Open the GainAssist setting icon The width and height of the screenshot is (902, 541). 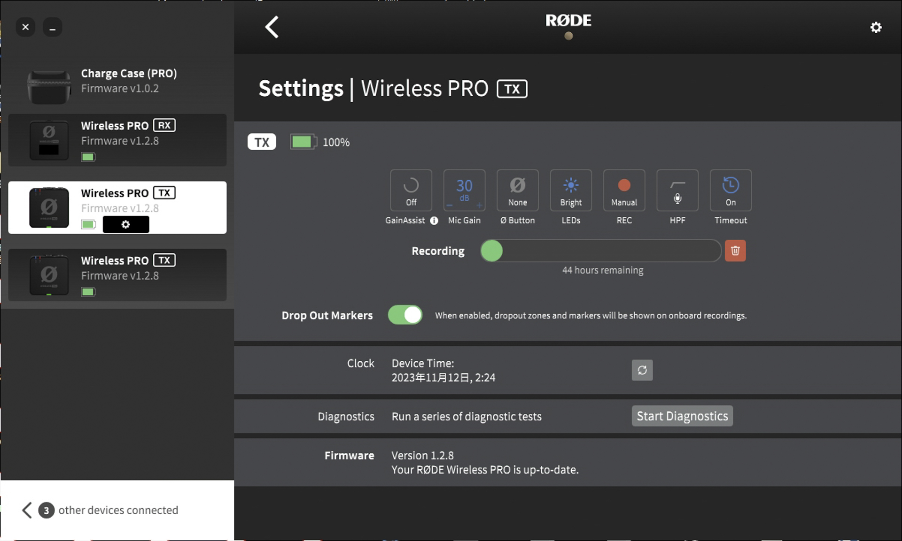point(411,190)
